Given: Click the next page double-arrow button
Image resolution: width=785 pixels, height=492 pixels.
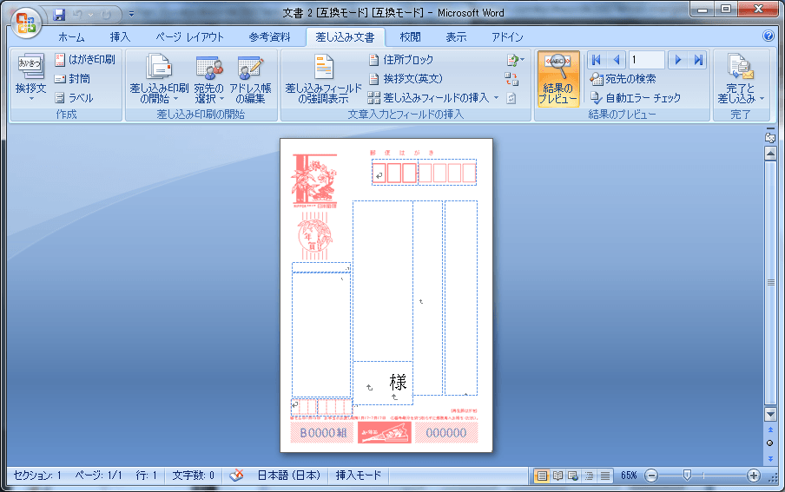Looking at the screenshot, I should pos(770,458).
